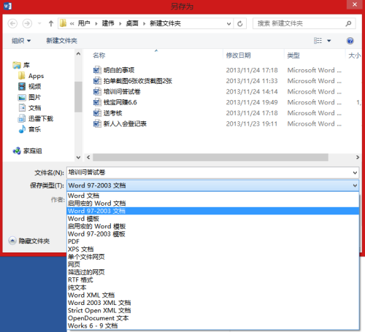Open Apps folder in navigation pane
The image size is (365, 332).
click(x=31, y=76)
